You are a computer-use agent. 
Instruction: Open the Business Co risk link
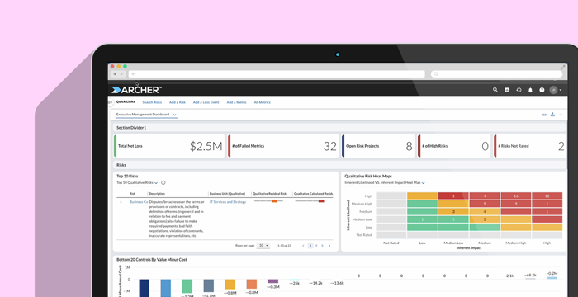[139, 202]
